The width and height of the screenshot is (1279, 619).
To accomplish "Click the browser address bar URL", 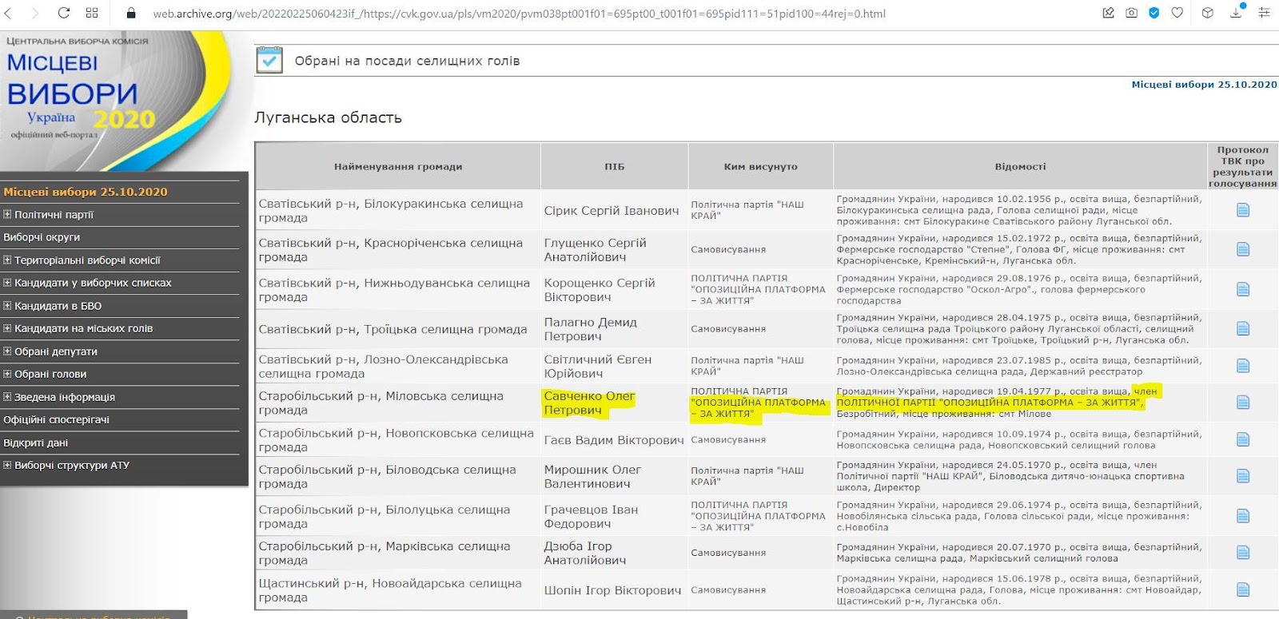I will pos(520,14).
